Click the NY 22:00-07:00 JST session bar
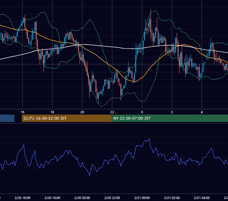 click(170, 118)
